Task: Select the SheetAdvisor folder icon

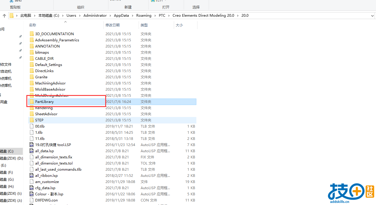Action: click(x=32, y=114)
